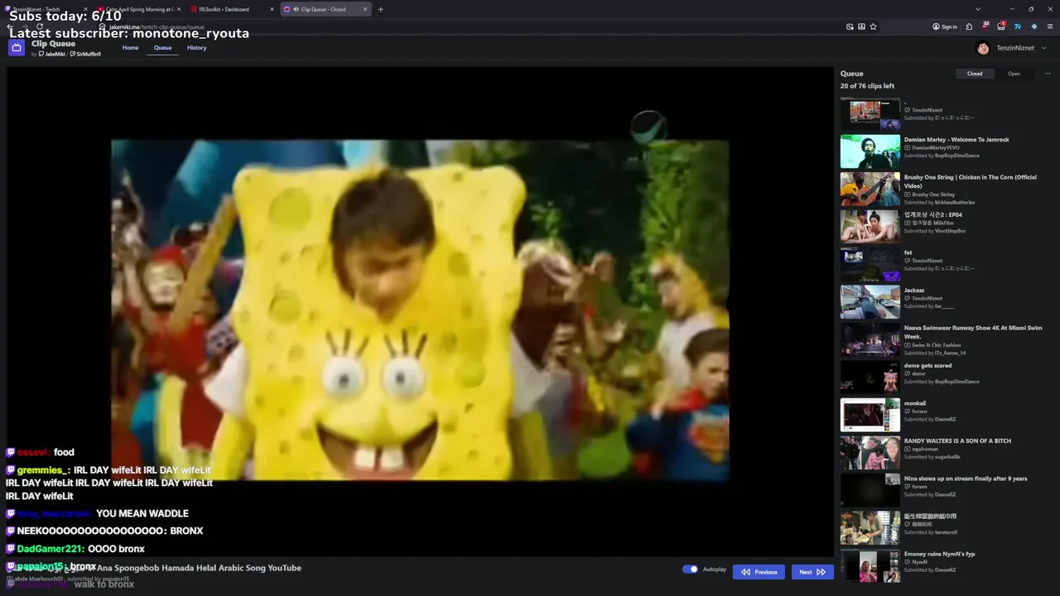Image resolution: width=1060 pixels, height=596 pixels.
Task: Click submitter name sugarballs
Action: point(947,457)
